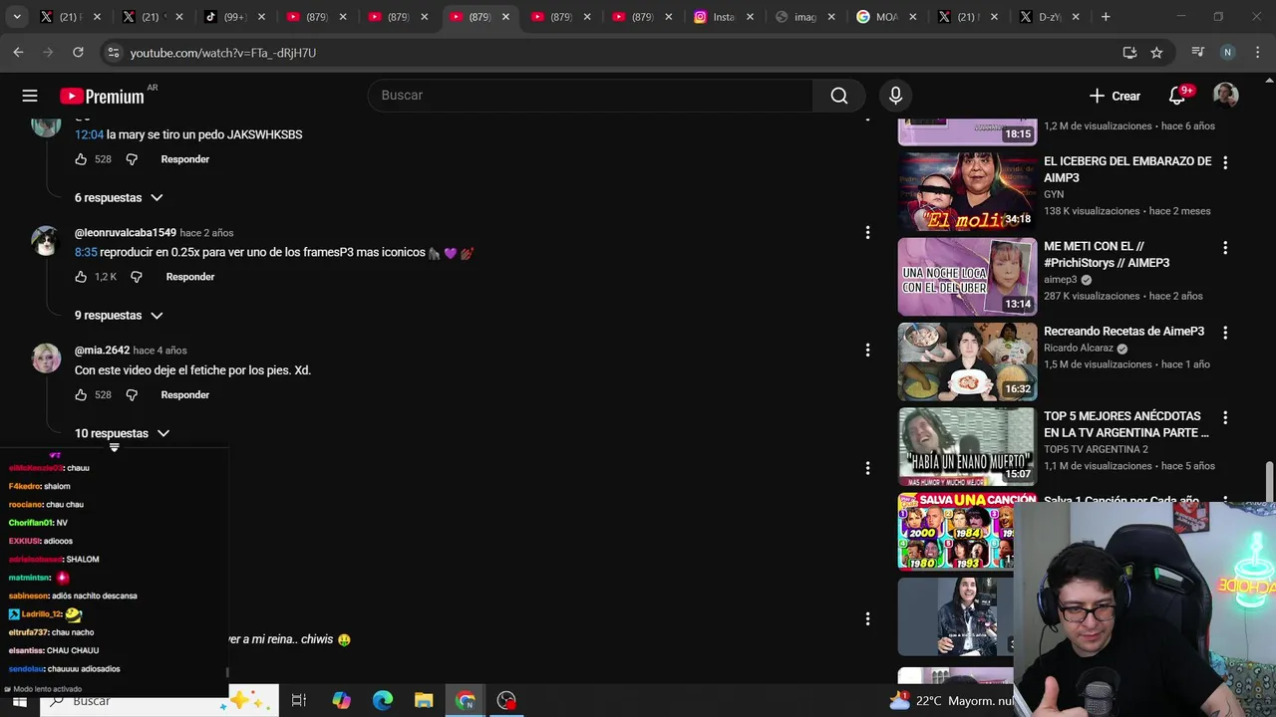Switch to the imag tab

(804, 17)
